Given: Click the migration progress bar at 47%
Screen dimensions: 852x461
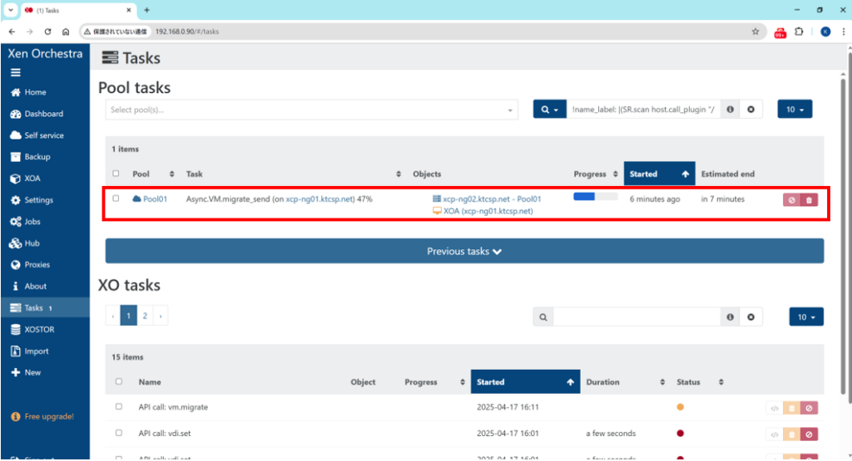Looking at the screenshot, I should coord(595,197).
